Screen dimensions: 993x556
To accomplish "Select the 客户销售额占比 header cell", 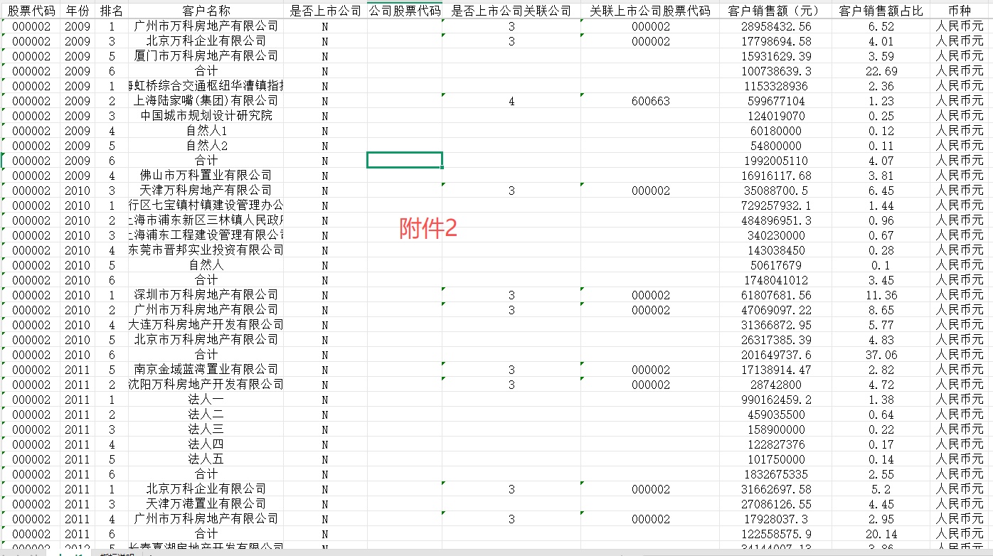I will click(881, 11).
